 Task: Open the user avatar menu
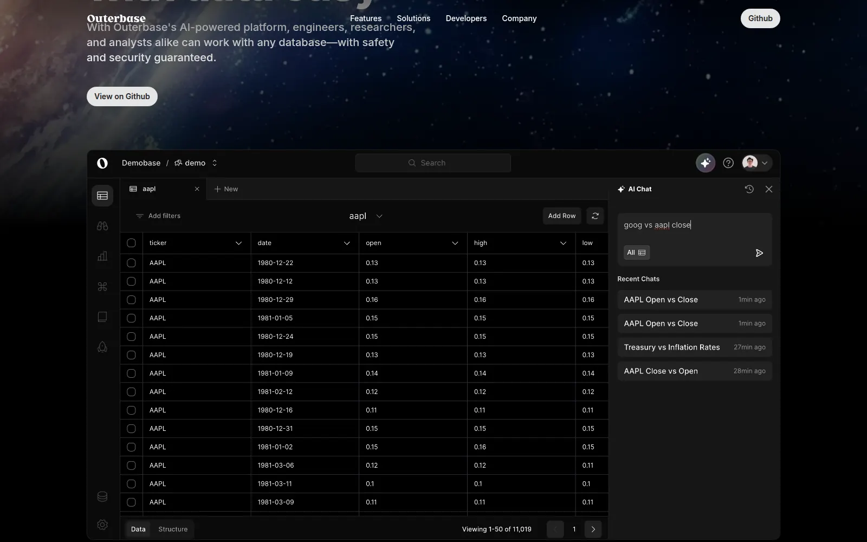(x=756, y=163)
